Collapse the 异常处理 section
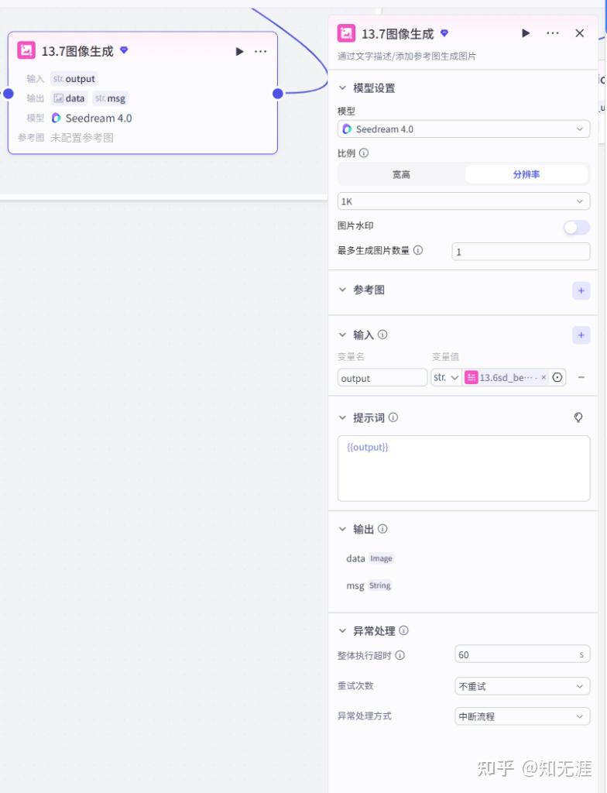Screen dimensions: 607x793 tap(342, 630)
